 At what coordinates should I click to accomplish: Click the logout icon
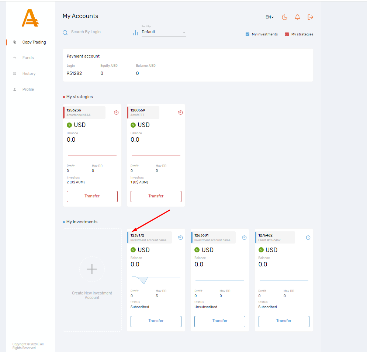click(310, 17)
